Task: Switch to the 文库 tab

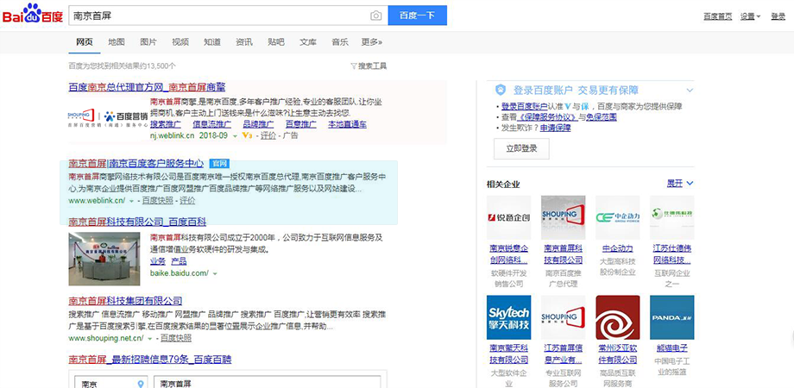Action: point(308,42)
